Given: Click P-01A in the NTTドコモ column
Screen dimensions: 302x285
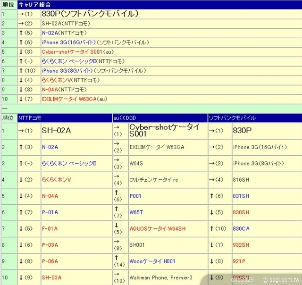Looking at the screenshot, I should (50, 212).
